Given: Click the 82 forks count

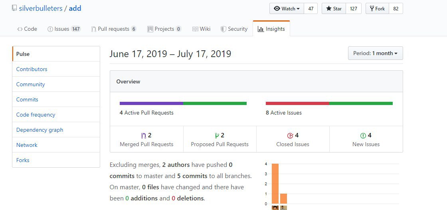Looking at the screenshot, I should (396, 8).
